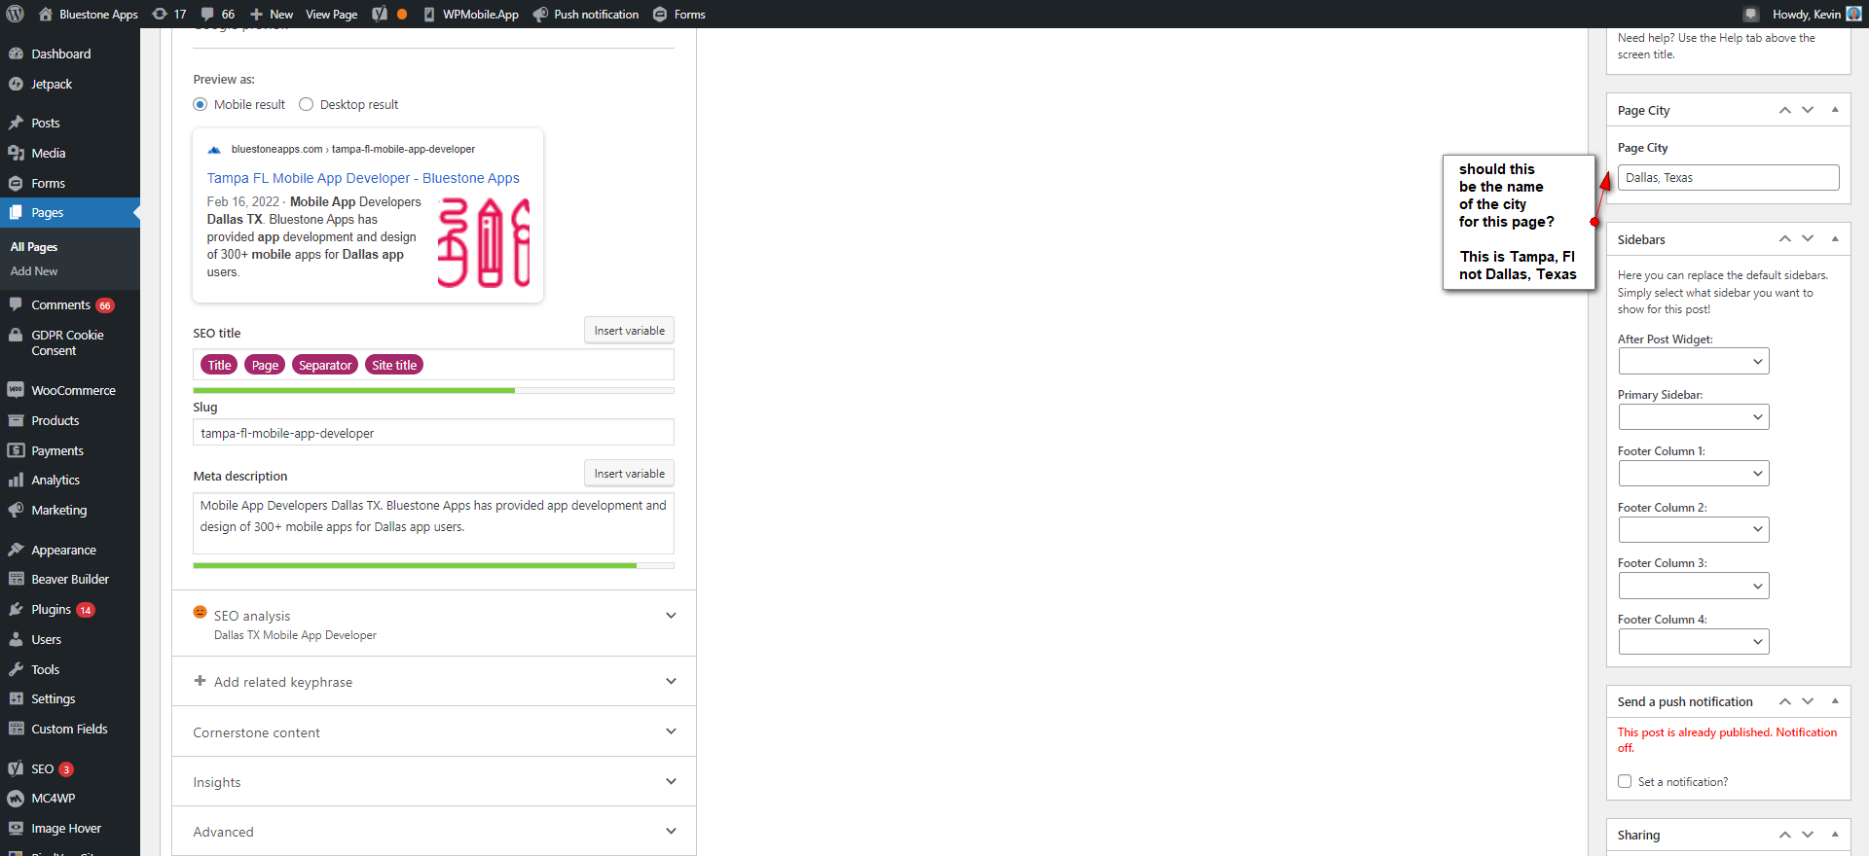1869x856 pixels.
Task: Open Forms menu in admin bar
Action: click(679, 14)
